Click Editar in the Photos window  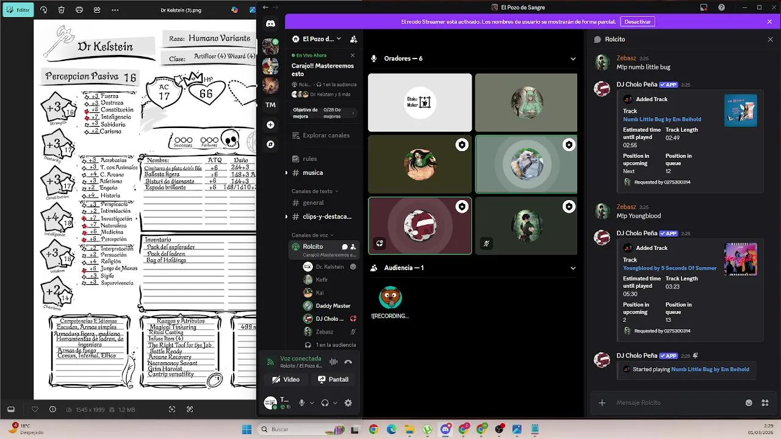point(18,10)
